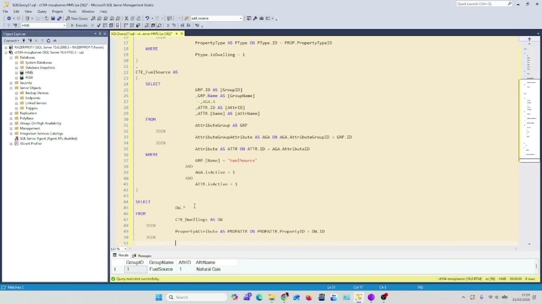
Task: Pin the Object Explorer panel
Action: click(100, 34)
